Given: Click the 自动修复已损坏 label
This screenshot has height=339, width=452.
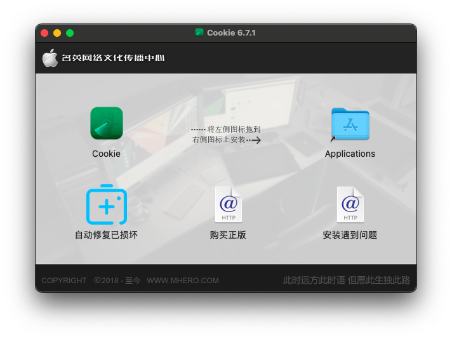Looking at the screenshot, I should pos(107,235).
